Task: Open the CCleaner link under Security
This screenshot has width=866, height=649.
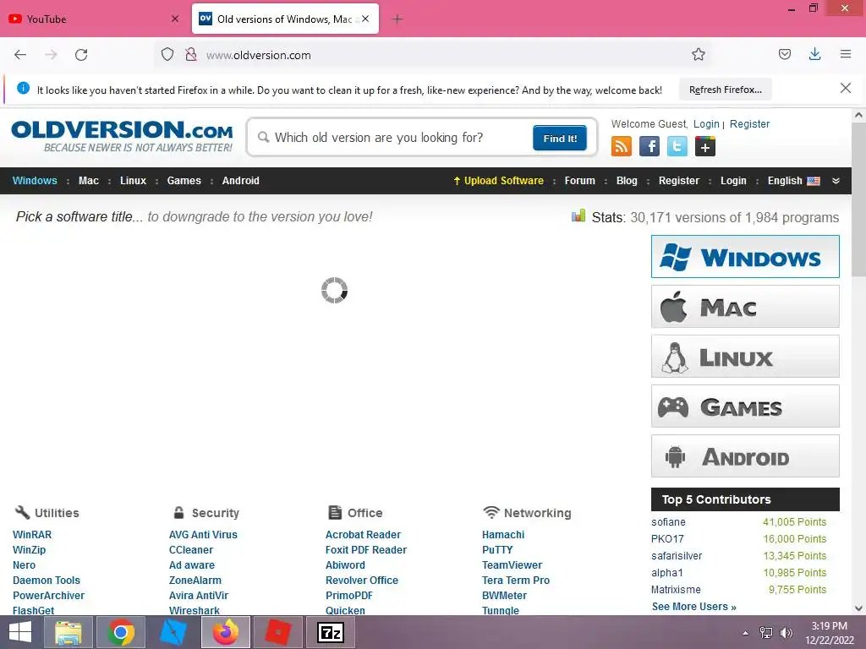Action: (x=190, y=549)
